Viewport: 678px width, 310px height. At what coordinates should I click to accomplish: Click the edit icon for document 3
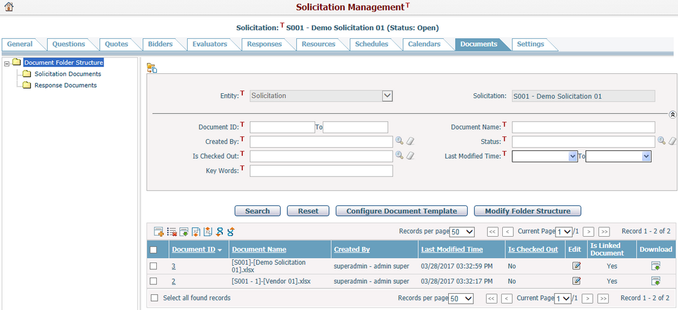click(576, 266)
